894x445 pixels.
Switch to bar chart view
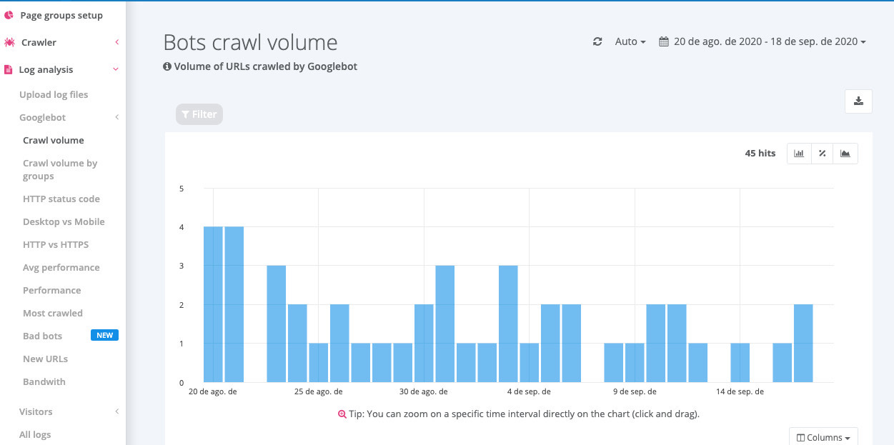click(798, 153)
